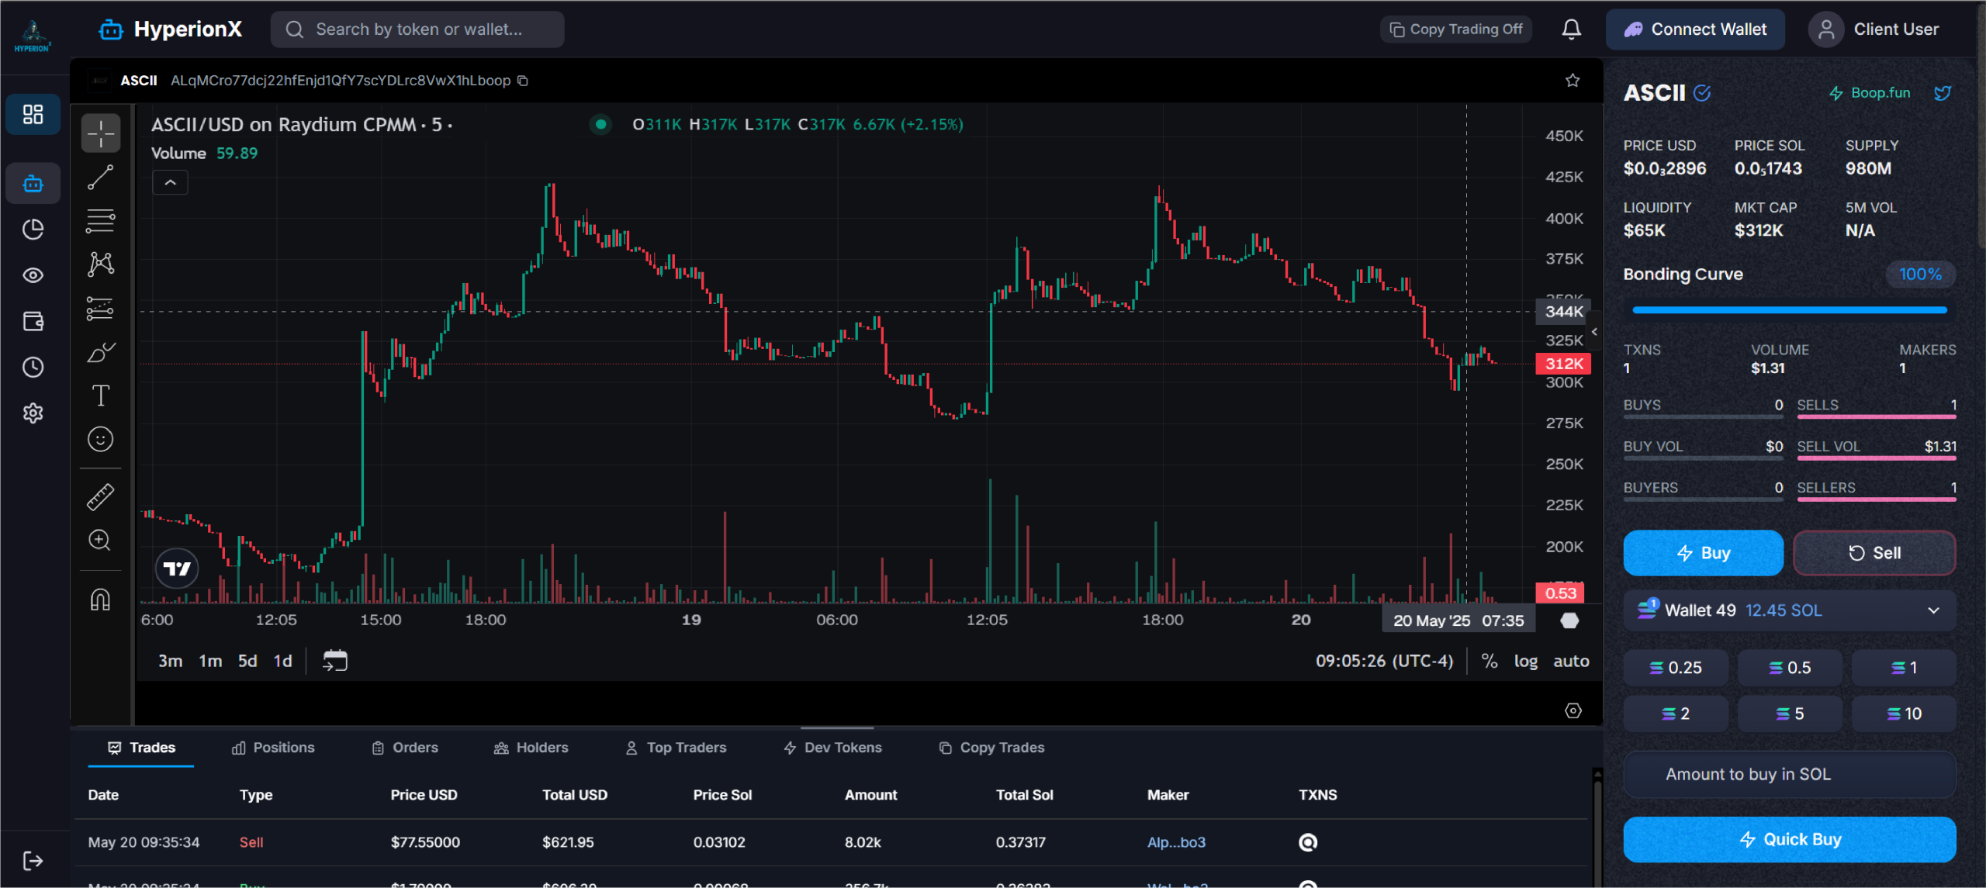Toggle the magnet snap tool
This screenshot has width=1986, height=888.
click(x=101, y=599)
